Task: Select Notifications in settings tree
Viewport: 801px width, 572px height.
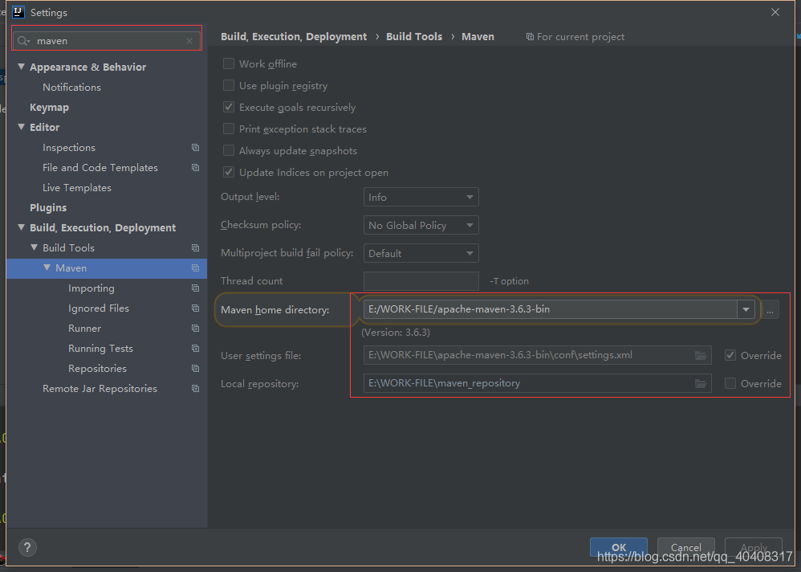Action: click(71, 88)
